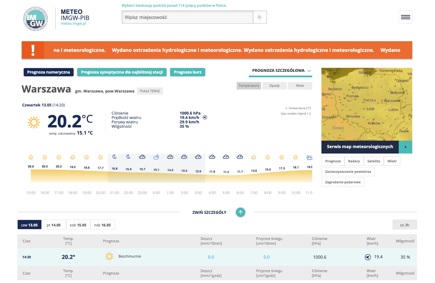Open Zanieczyszczenie powietrza

point(348,172)
